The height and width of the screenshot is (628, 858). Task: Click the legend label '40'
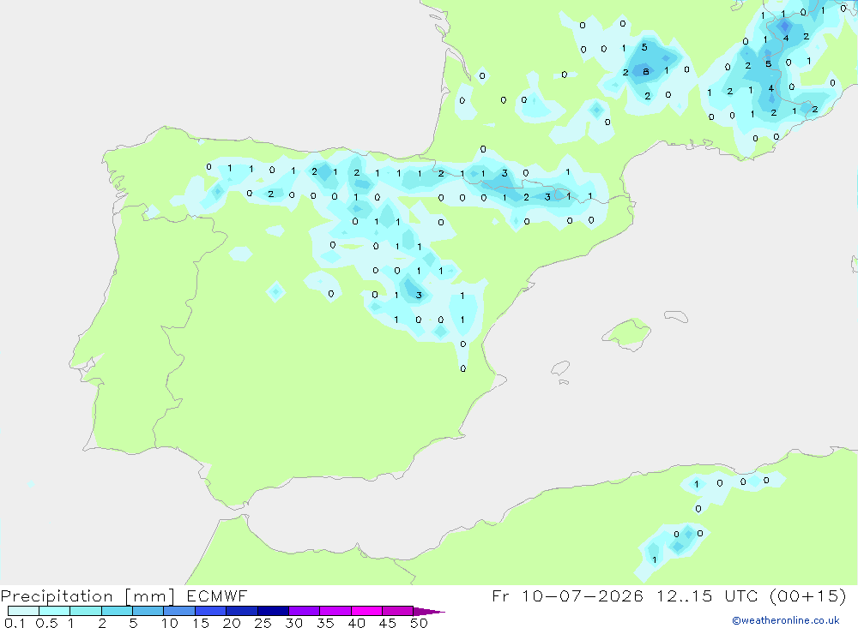pyautogui.click(x=357, y=623)
